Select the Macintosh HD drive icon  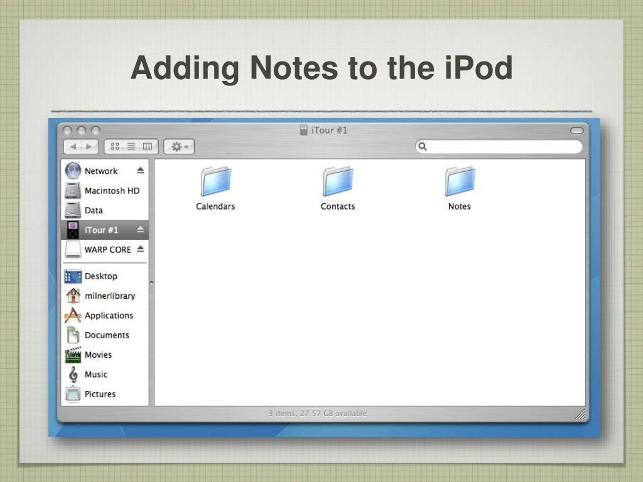(73, 191)
